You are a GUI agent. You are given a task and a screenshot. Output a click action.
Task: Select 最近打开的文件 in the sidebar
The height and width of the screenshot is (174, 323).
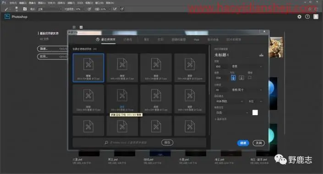tap(49, 33)
